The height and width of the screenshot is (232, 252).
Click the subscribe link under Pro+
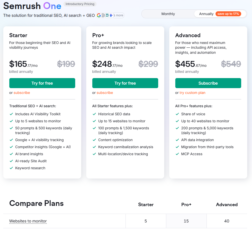pyautogui.click(x=105, y=93)
